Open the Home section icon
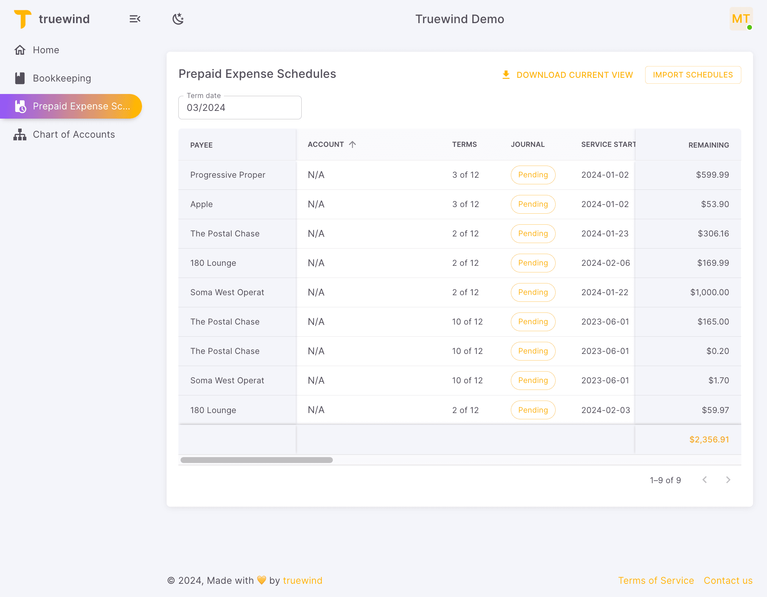The height and width of the screenshot is (597, 767). point(20,50)
